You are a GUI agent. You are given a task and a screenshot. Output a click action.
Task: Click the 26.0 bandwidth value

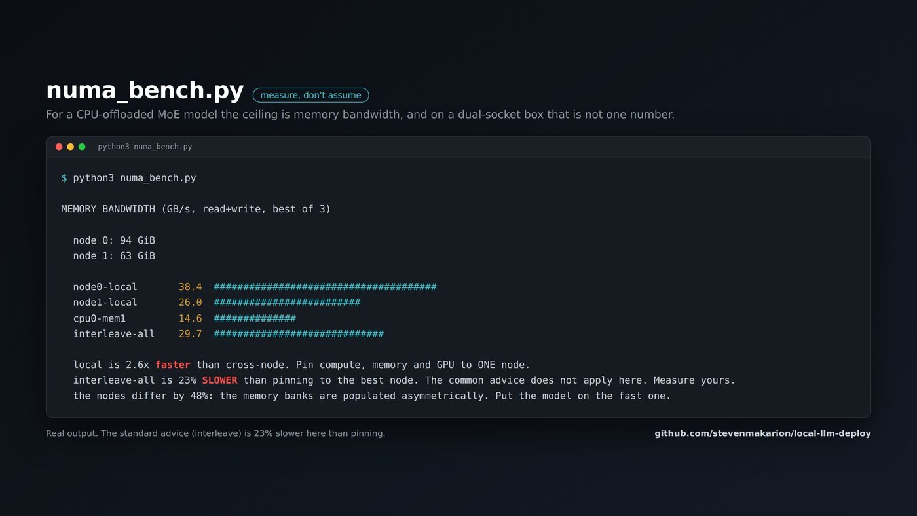pyautogui.click(x=191, y=303)
